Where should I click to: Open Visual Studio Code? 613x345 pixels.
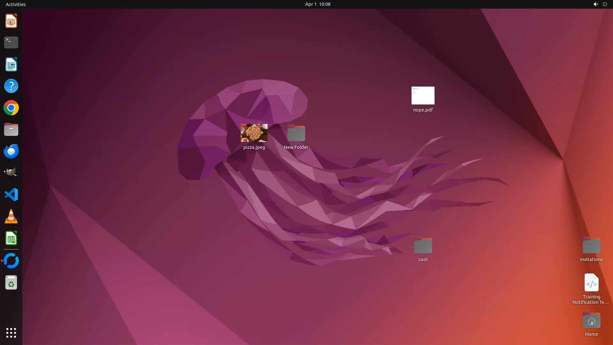click(11, 195)
